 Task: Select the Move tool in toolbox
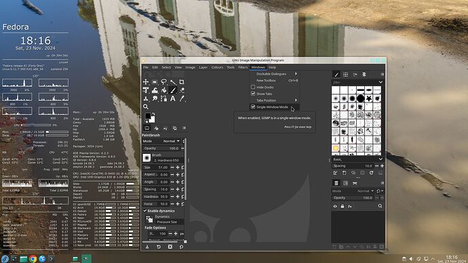(x=146, y=82)
